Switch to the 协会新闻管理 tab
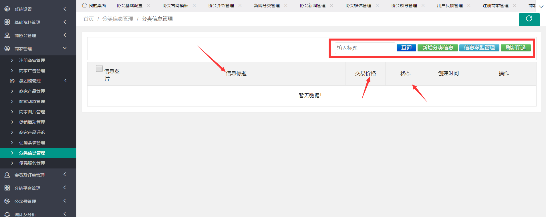Viewport: 546px width, 217px height. (x=312, y=6)
